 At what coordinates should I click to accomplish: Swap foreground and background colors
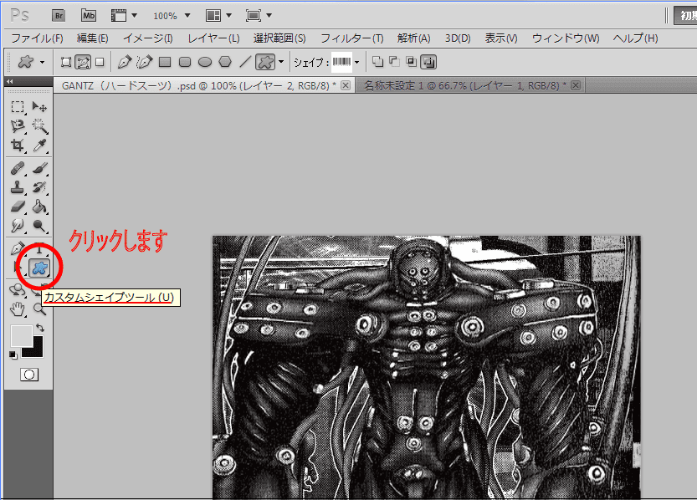[x=40, y=328]
